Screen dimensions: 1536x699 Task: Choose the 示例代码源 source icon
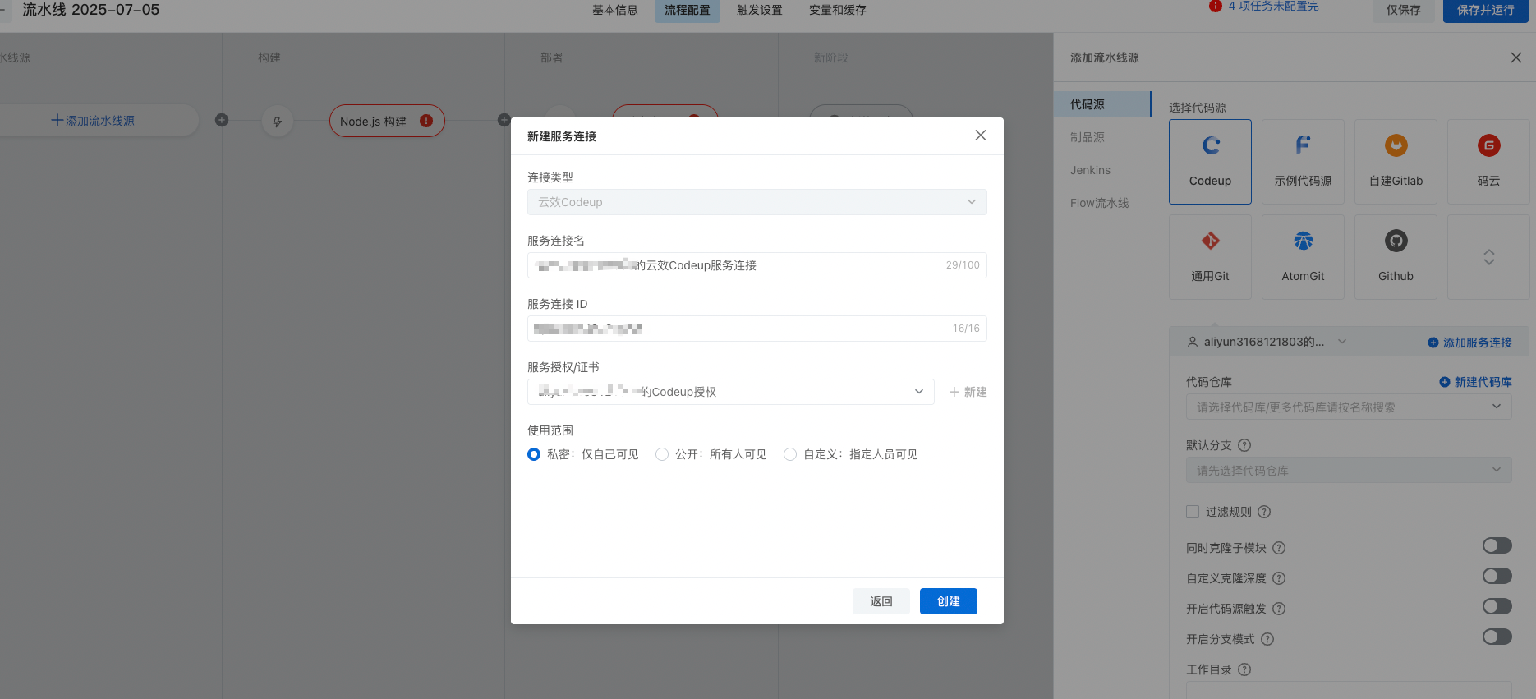[x=1303, y=146]
